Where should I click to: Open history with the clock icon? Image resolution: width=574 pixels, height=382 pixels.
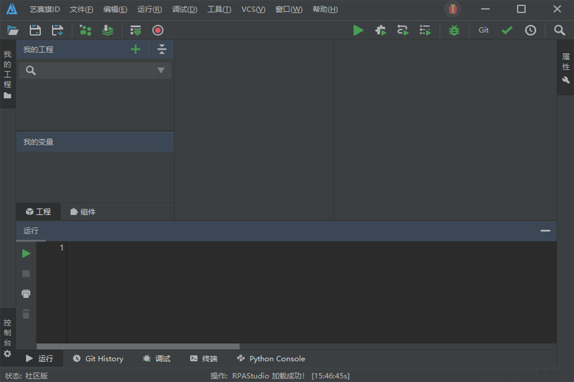(530, 30)
